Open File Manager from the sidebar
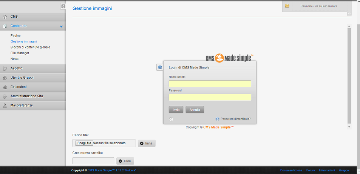Screen dimensions: 360x174 click(x=20, y=53)
